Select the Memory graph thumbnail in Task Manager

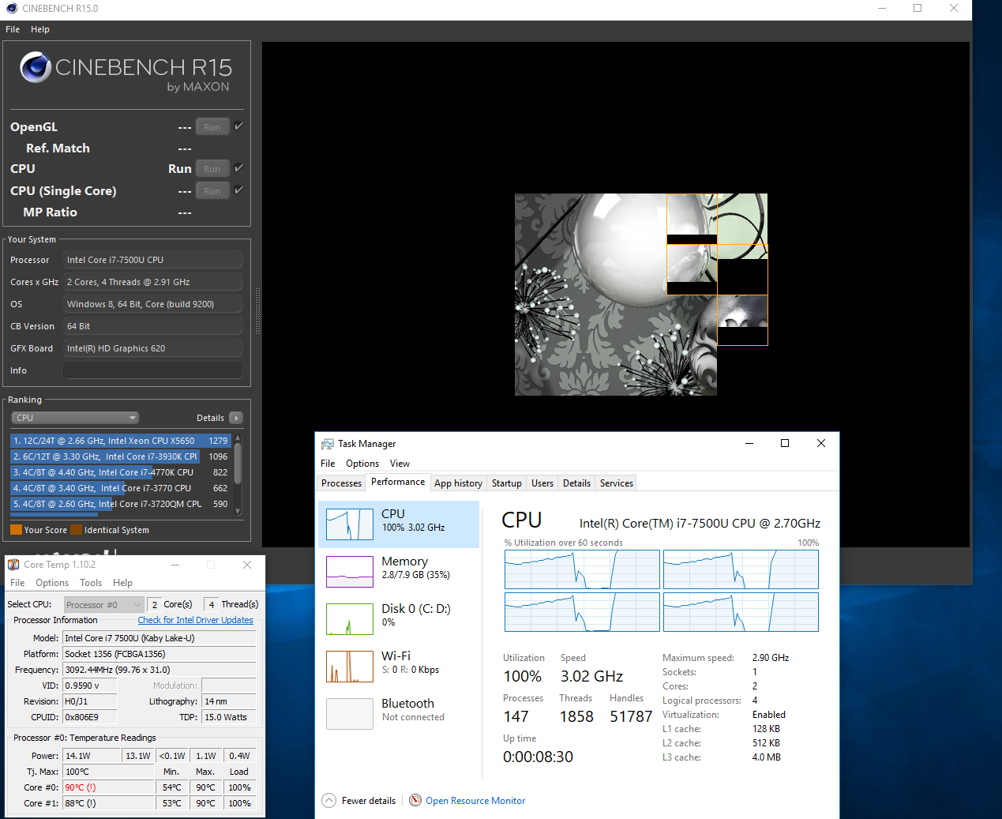[350, 572]
